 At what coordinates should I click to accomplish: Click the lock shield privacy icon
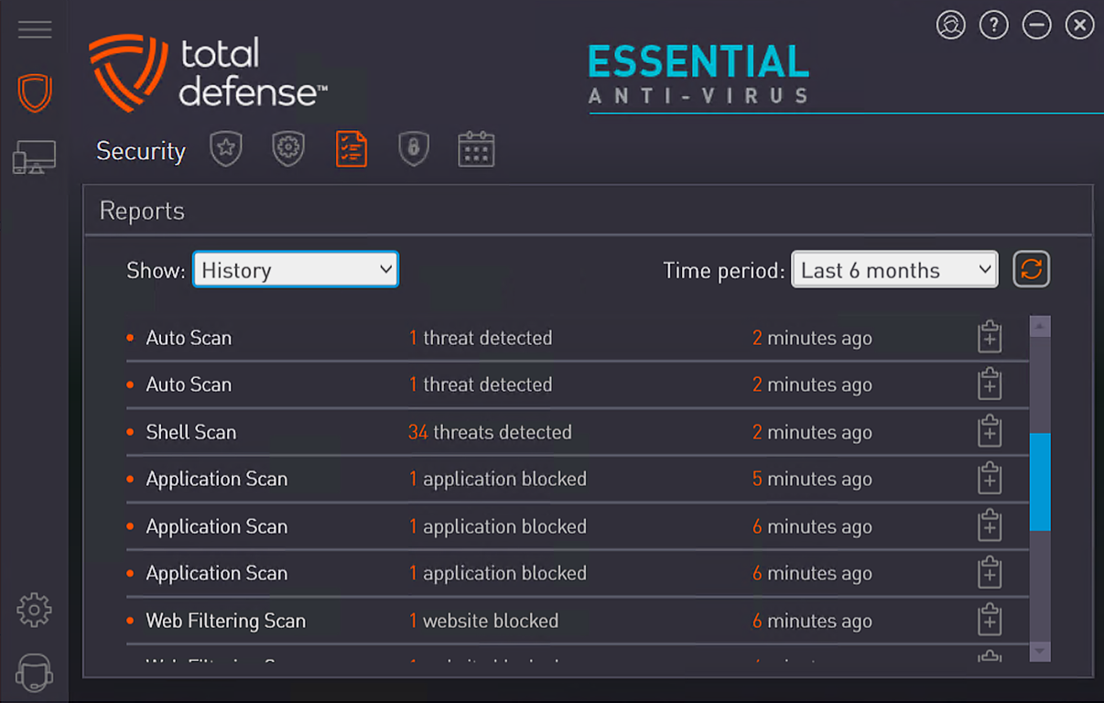[414, 148]
